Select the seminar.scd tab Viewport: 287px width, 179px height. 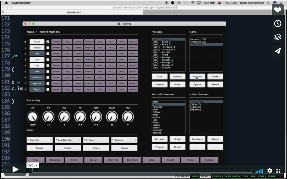(74, 12)
